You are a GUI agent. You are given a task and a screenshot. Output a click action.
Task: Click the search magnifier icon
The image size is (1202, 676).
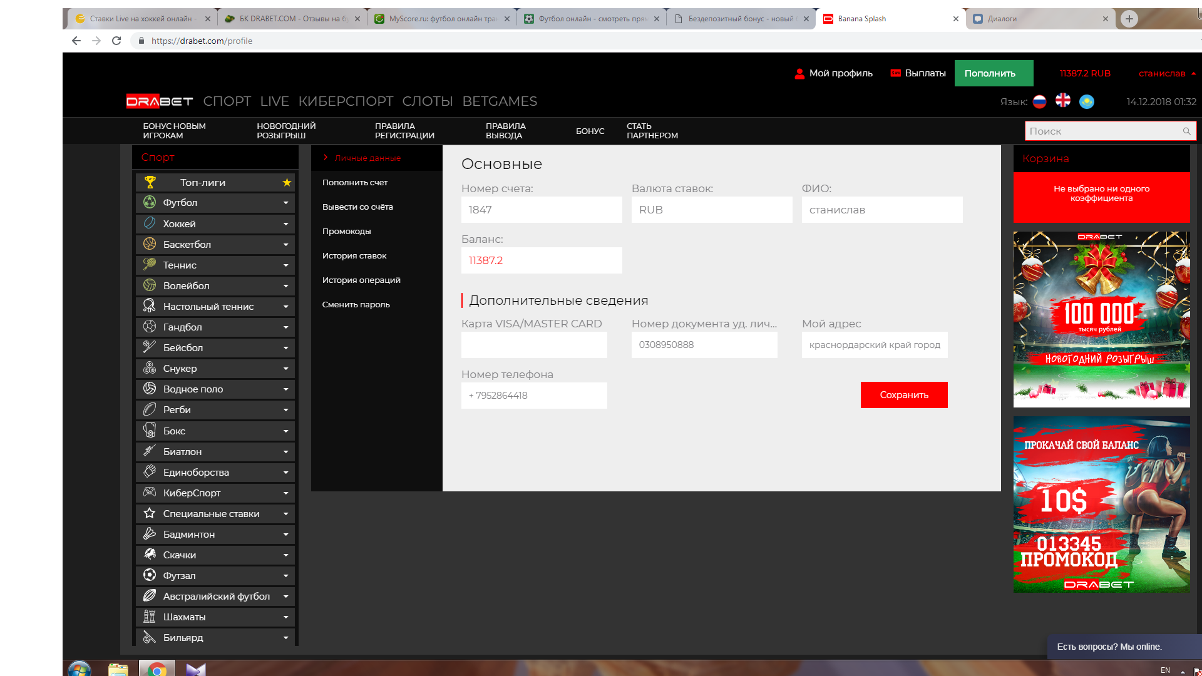pos(1186,131)
